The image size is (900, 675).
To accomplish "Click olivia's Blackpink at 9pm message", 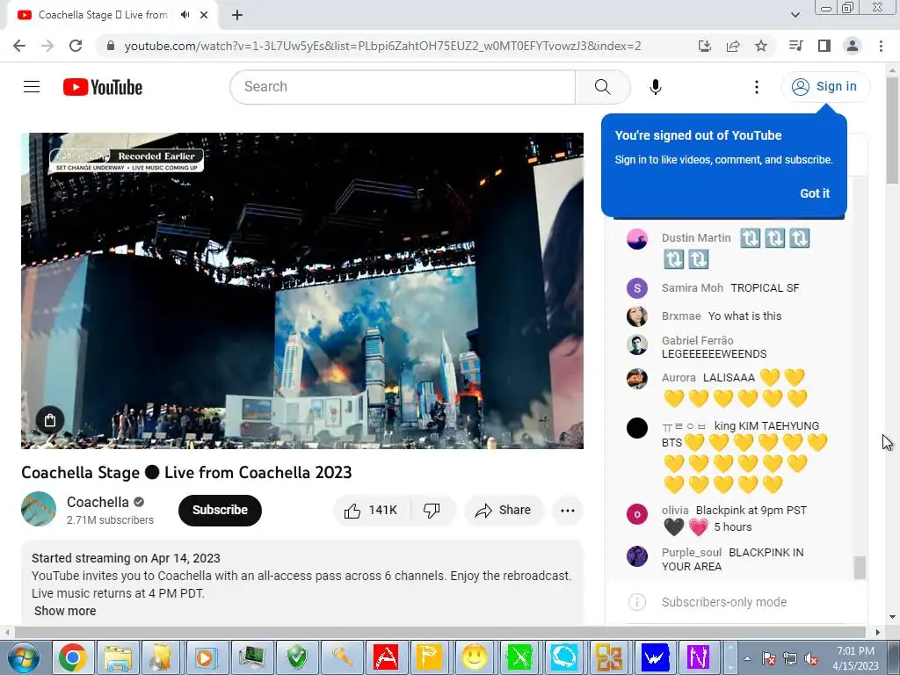I will [x=734, y=519].
